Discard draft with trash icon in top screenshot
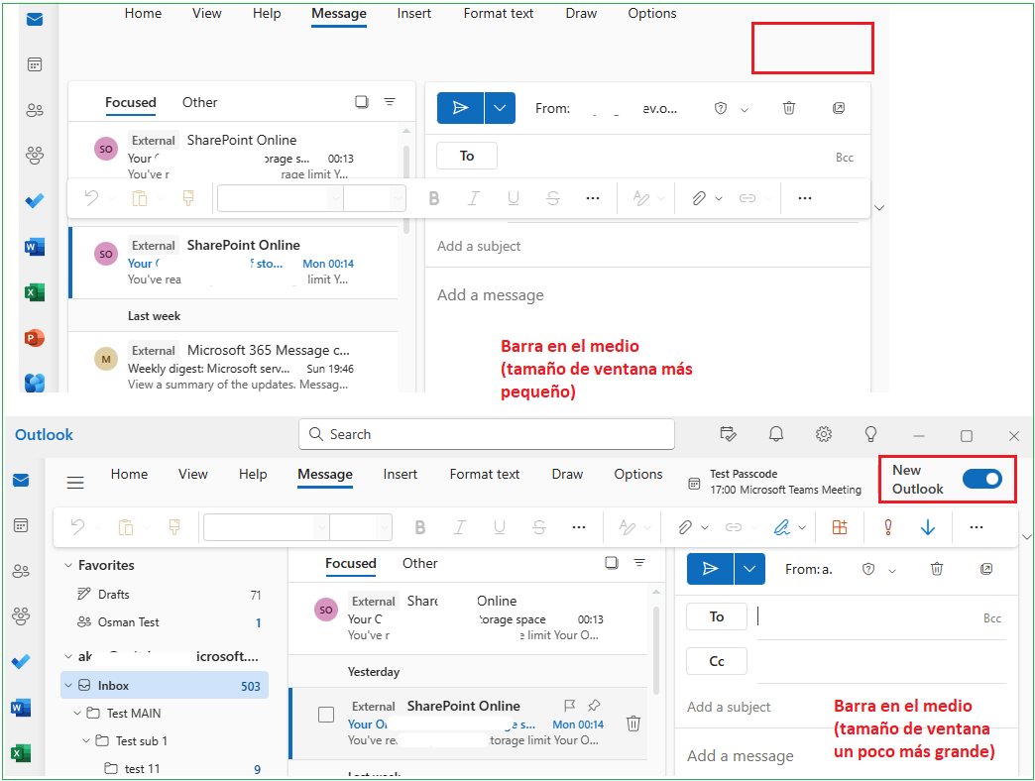Screen dimensions: 1035x781 click(x=789, y=108)
